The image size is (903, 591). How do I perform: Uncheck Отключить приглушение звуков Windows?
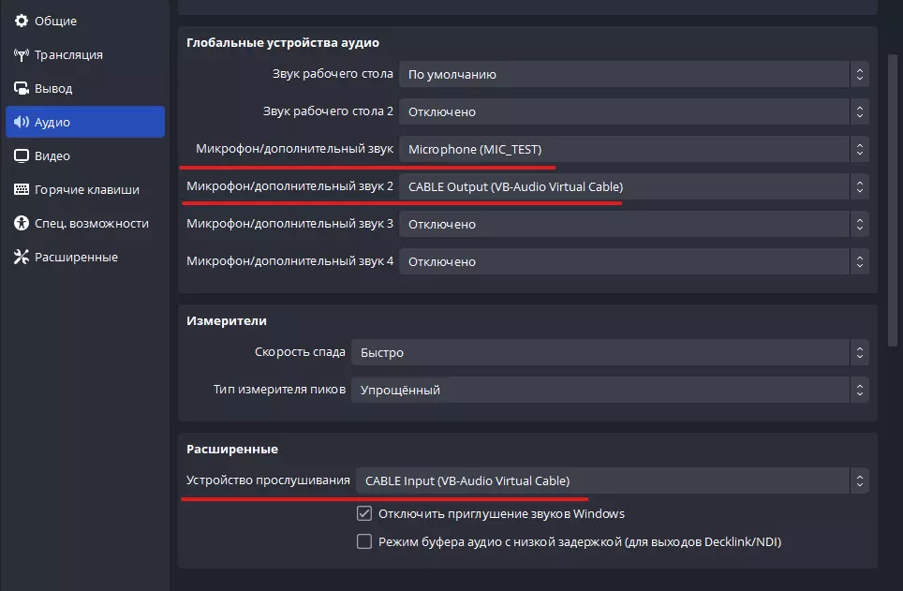pos(364,513)
